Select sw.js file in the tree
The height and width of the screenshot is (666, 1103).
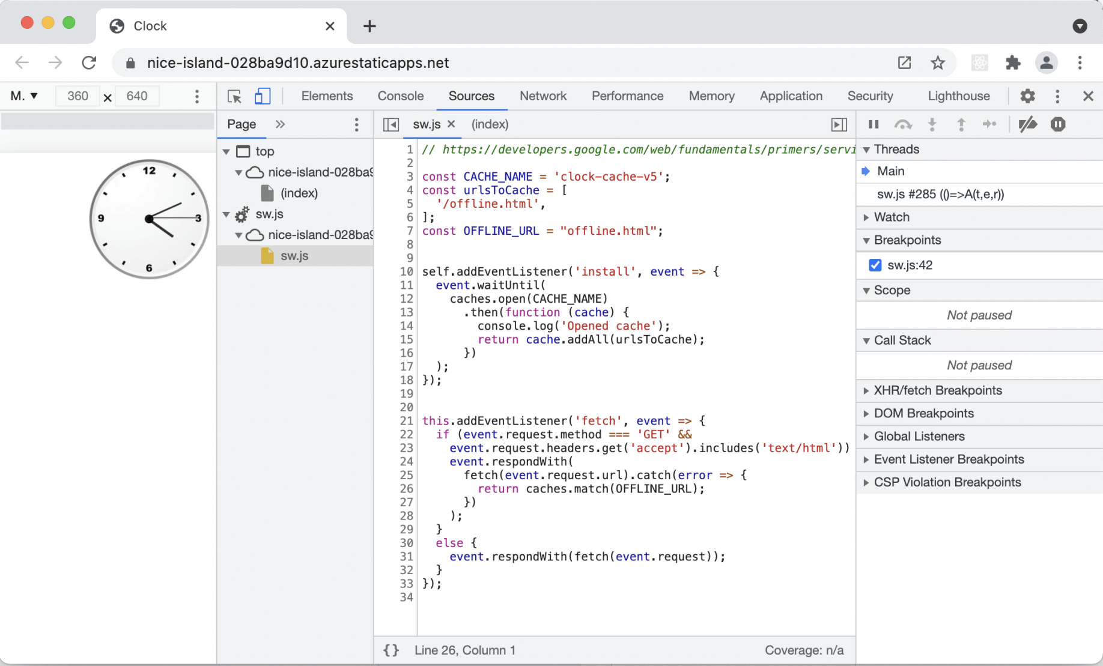click(294, 256)
